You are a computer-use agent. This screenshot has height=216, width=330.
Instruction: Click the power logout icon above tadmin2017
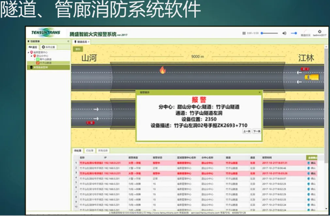[x=319, y=32]
